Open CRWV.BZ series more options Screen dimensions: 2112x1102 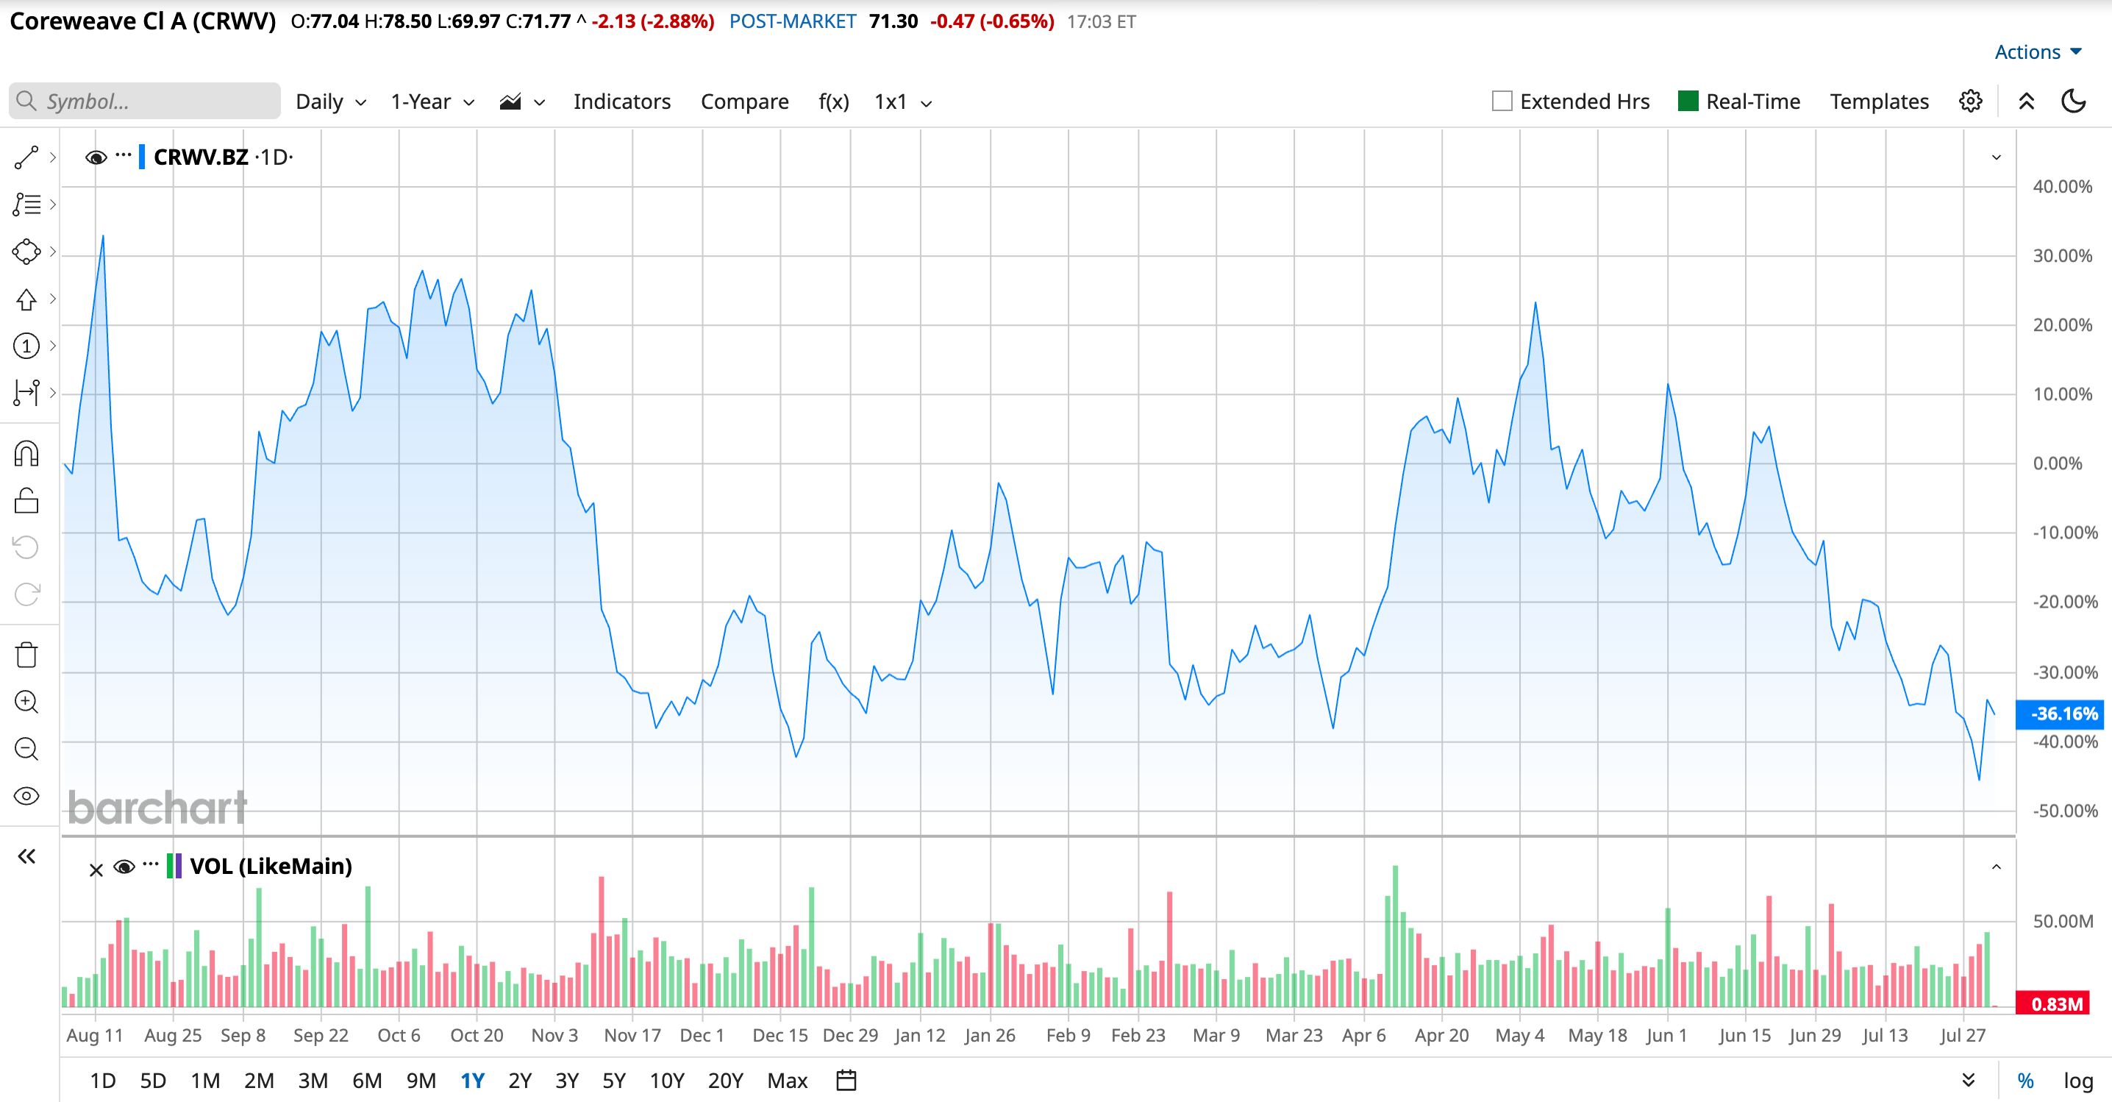[x=124, y=155]
